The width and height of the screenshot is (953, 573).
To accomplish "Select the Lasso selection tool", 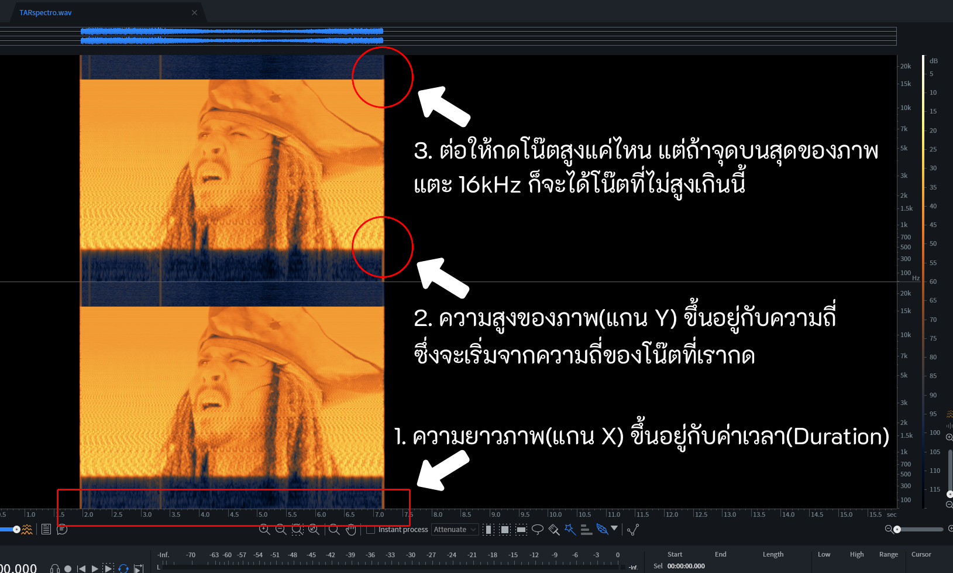I will (x=538, y=529).
